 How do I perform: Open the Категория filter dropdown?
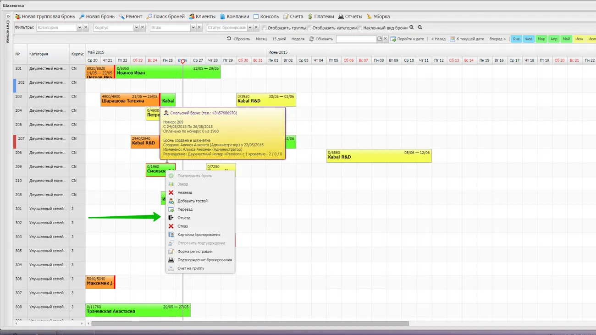tap(79, 27)
